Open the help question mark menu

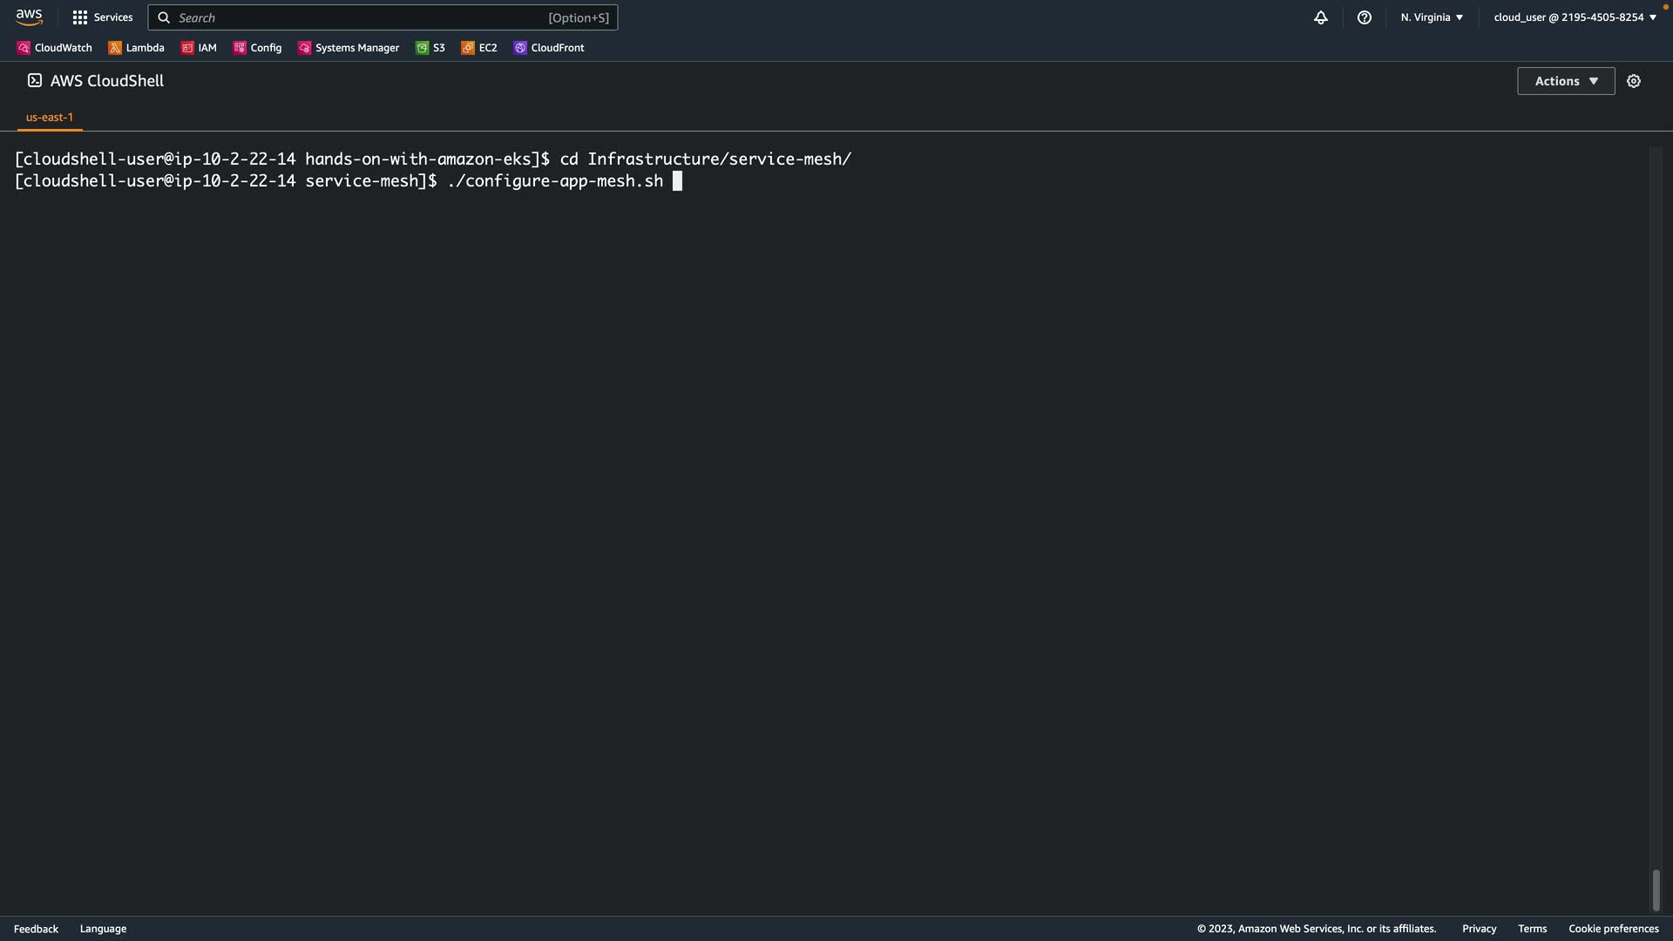pyautogui.click(x=1364, y=17)
